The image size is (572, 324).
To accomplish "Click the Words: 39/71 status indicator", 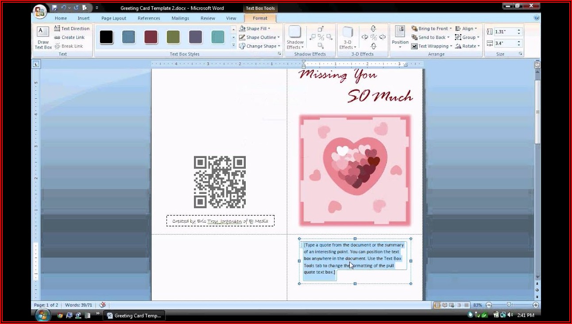I will pyautogui.click(x=78, y=305).
